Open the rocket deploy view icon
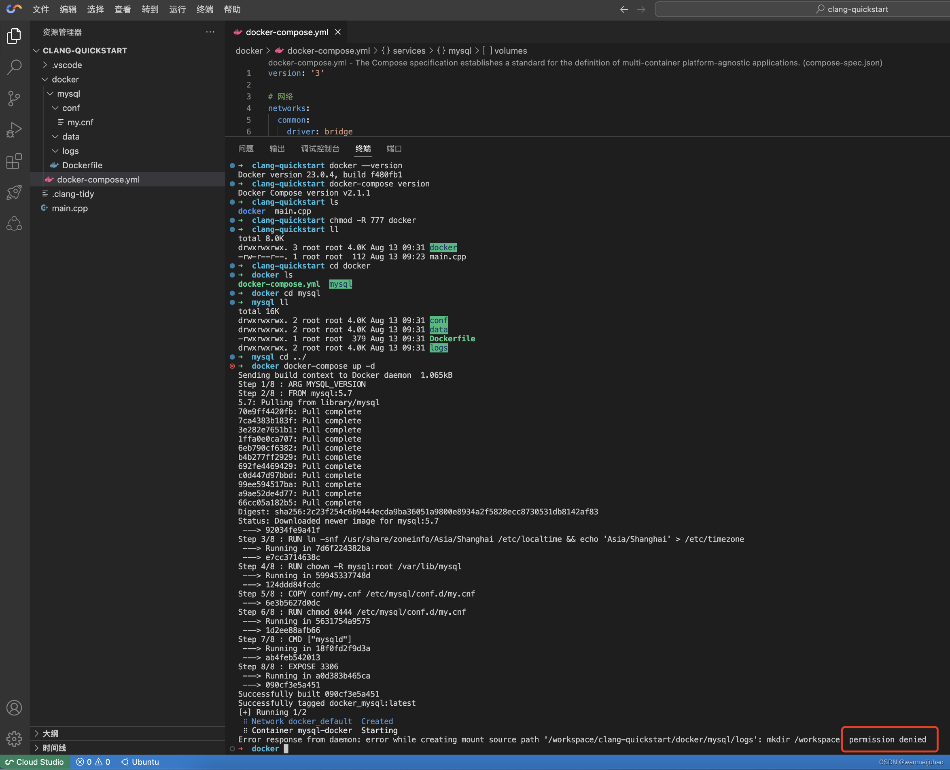Image resolution: width=950 pixels, height=770 pixels. click(14, 192)
